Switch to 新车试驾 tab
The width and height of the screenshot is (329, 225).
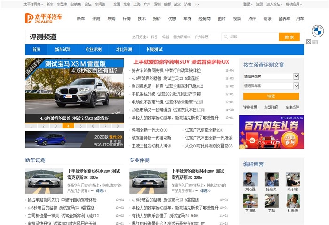coord(63,49)
